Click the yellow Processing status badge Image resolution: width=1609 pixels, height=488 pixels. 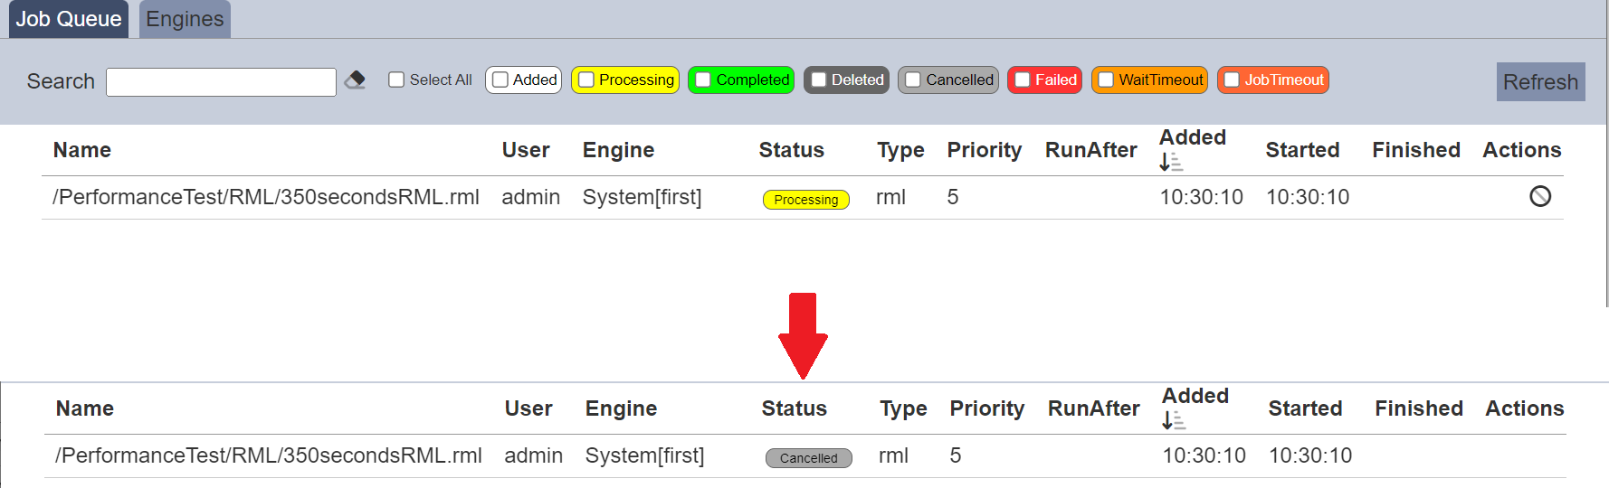[x=806, y=200]
